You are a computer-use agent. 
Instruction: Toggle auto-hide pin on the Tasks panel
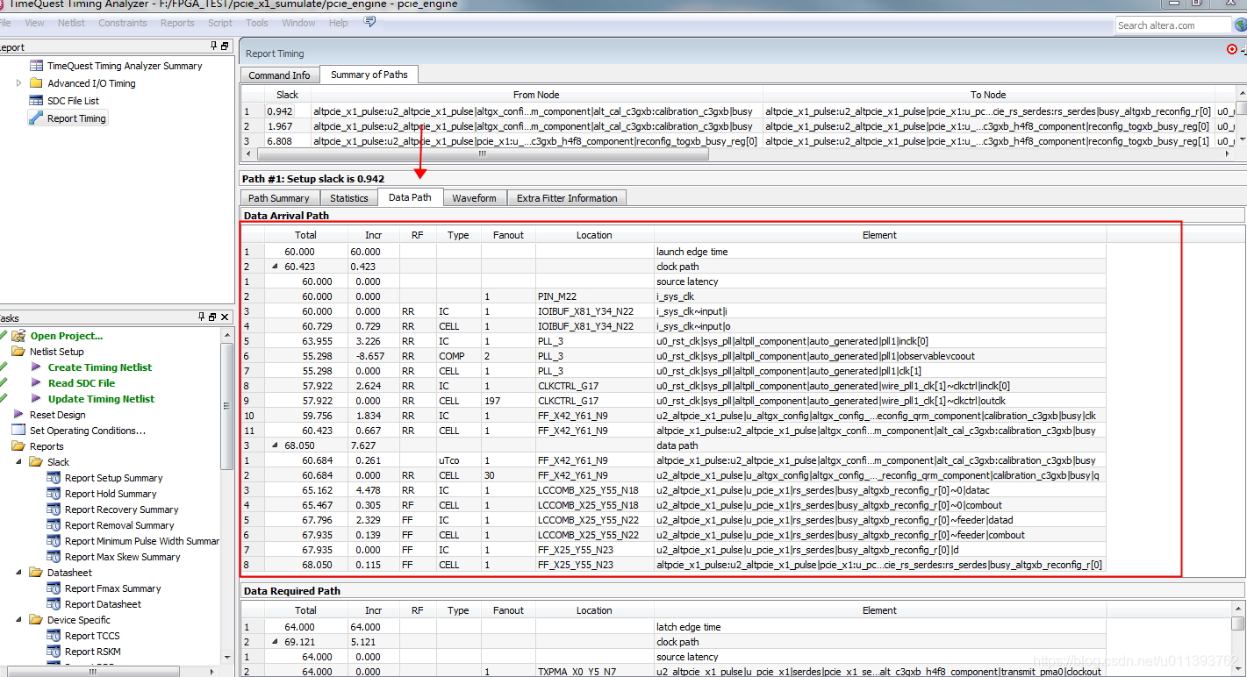click(201, 317)
